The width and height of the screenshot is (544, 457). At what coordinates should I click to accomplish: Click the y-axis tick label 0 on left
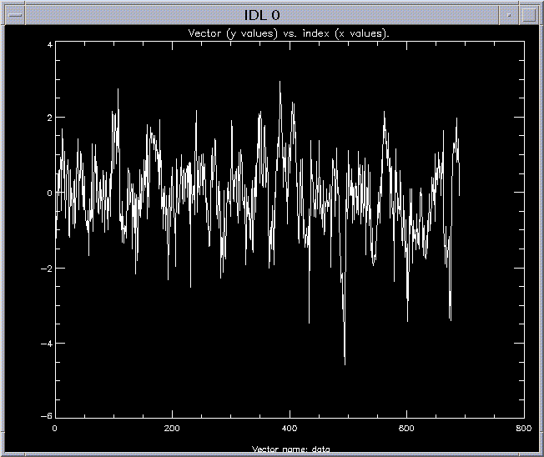pos(49,193)
